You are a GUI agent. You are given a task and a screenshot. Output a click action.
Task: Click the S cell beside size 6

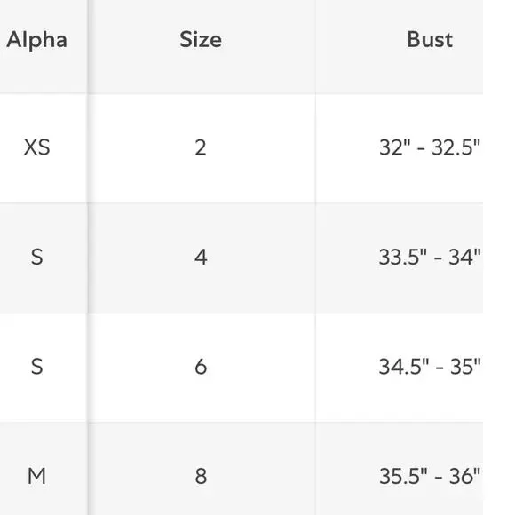tap(36, 366)
